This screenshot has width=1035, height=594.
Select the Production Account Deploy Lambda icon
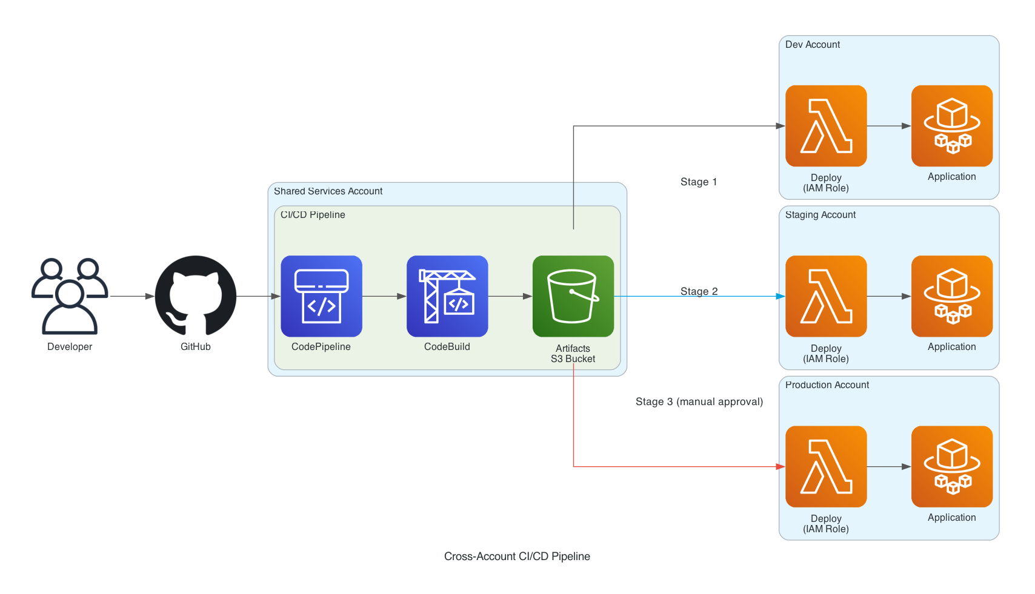click(826, 466)
